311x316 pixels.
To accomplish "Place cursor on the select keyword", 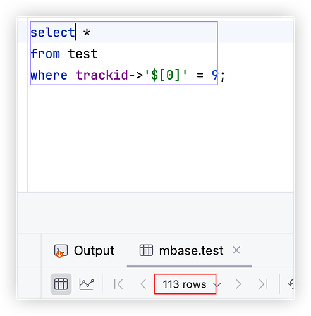I will click(x=52, y=33).
